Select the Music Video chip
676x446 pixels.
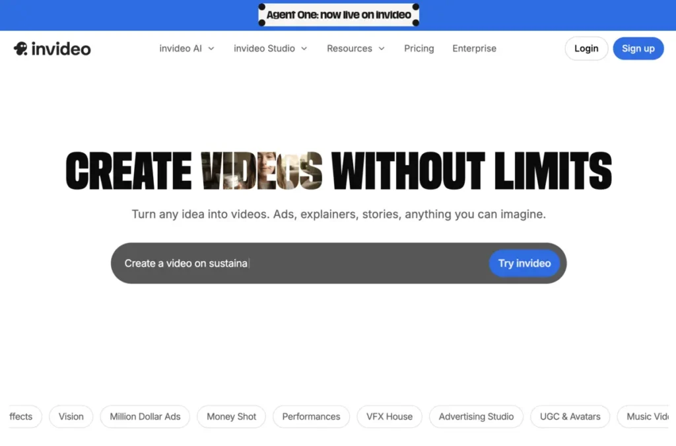coord(644,417)
